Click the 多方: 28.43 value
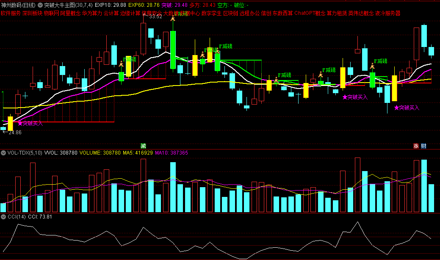This screenshot has width=440, height=260. point(202,5)
